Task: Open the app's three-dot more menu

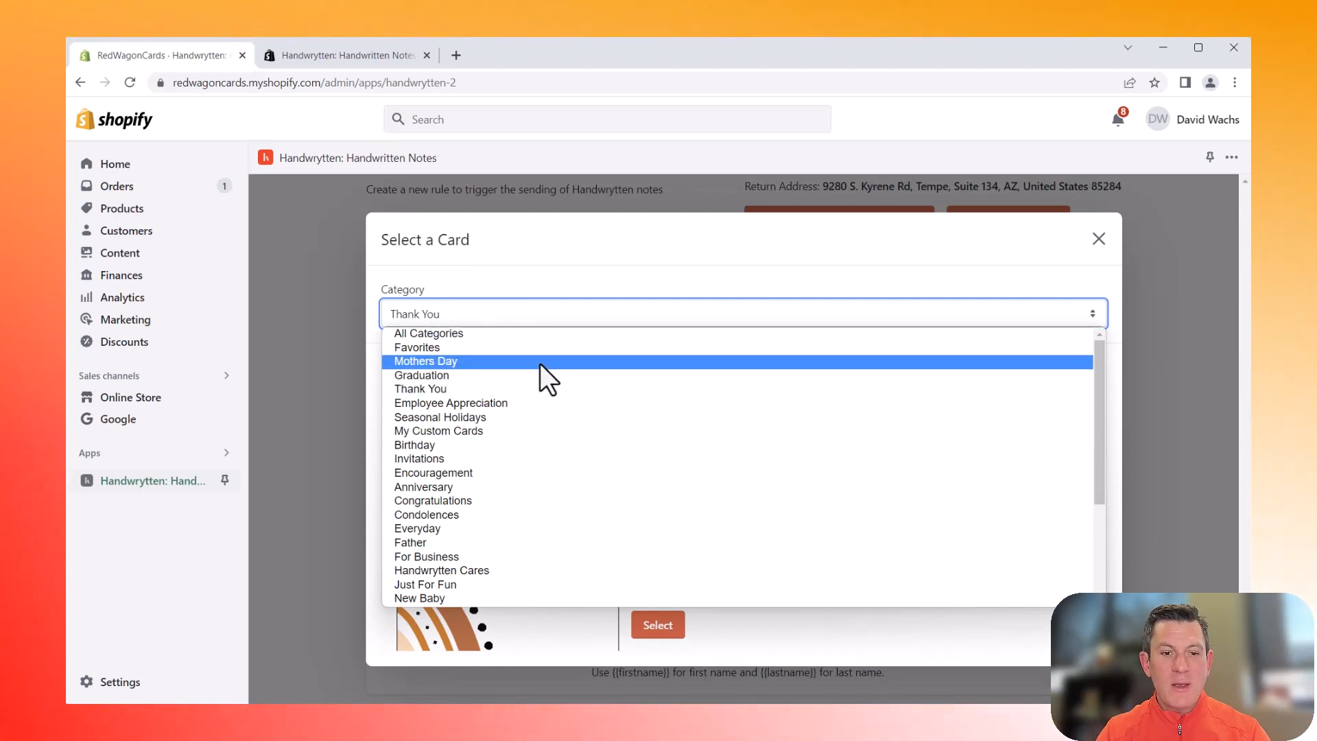Action: coord(1232,158)
